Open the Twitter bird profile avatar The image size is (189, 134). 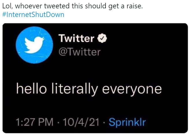pos(34,45)
